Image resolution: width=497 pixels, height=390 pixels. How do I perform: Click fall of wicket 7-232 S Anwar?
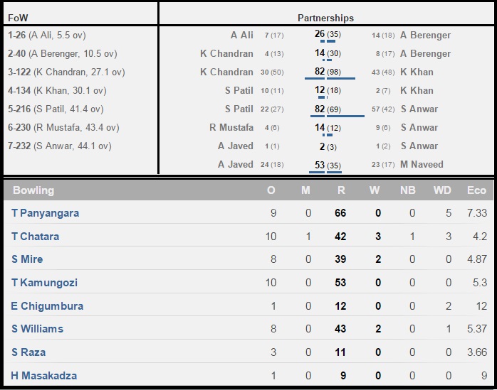[x=60, y=146]
